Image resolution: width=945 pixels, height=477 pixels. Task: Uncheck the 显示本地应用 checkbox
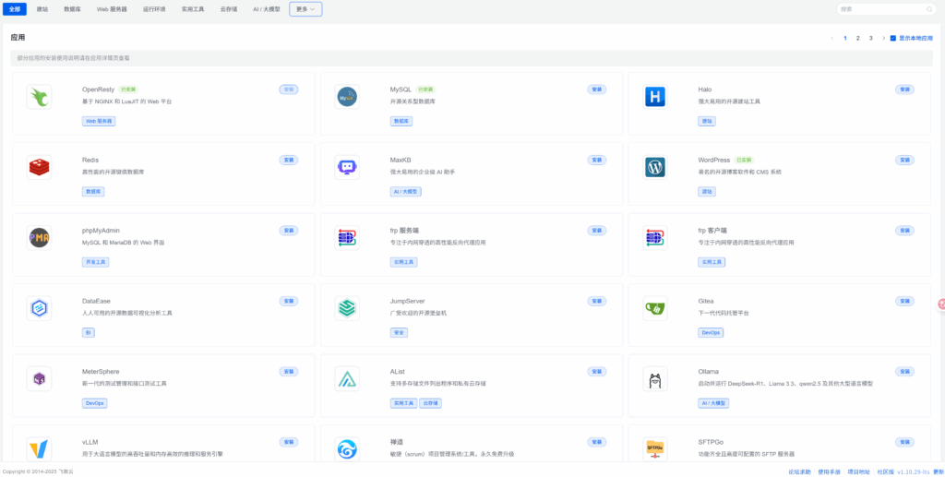pyautogui.click(x=892, y=38)
